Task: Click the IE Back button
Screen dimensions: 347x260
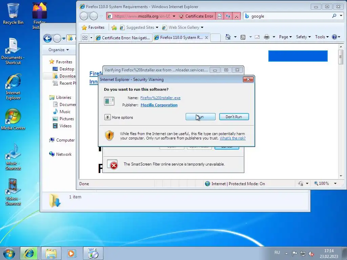Action: 84,16
